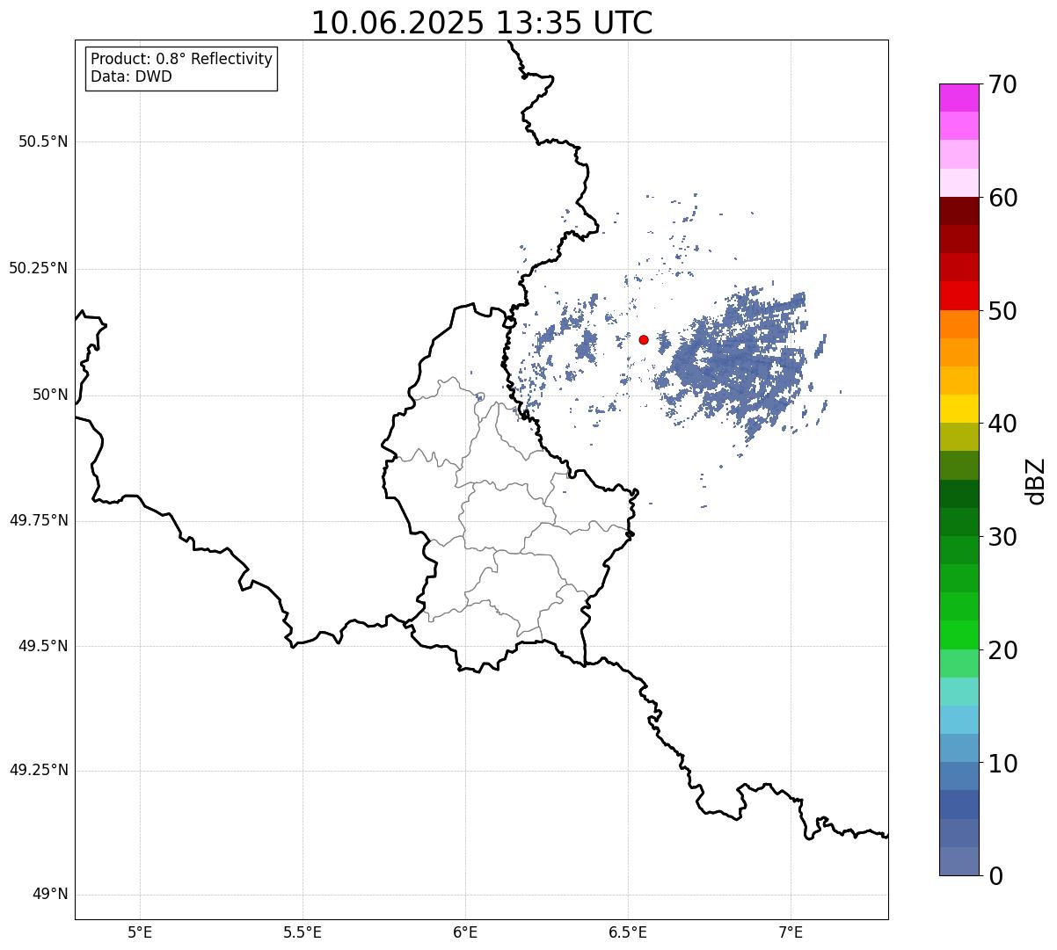
Task: Select the slate blue swatch at colorbar bottom
Action: click(959, 861)
